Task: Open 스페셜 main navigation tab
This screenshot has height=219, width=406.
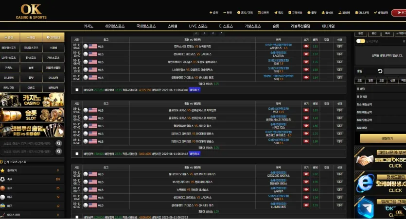Action: [x=172, y=26]
